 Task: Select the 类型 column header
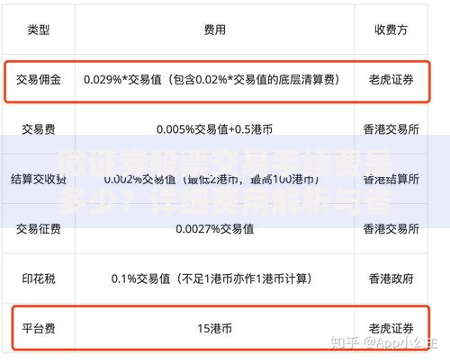point(39,30)
